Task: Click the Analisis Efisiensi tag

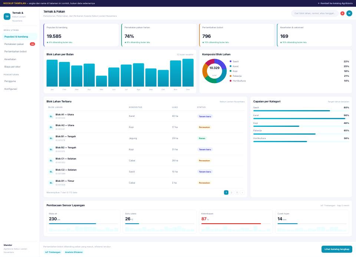Action: [x=74, y=252]
